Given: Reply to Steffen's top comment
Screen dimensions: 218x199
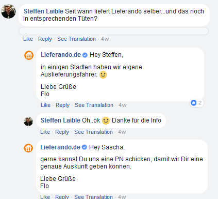Looking at the screenshot, I should point(45,39).
